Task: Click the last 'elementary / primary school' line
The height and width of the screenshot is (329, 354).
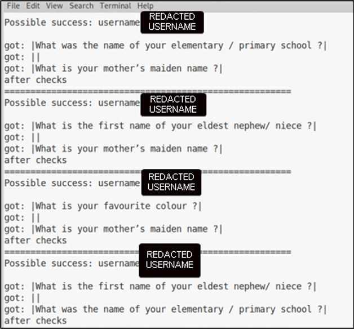Action: pyautogui.click(x=166, y=309)
